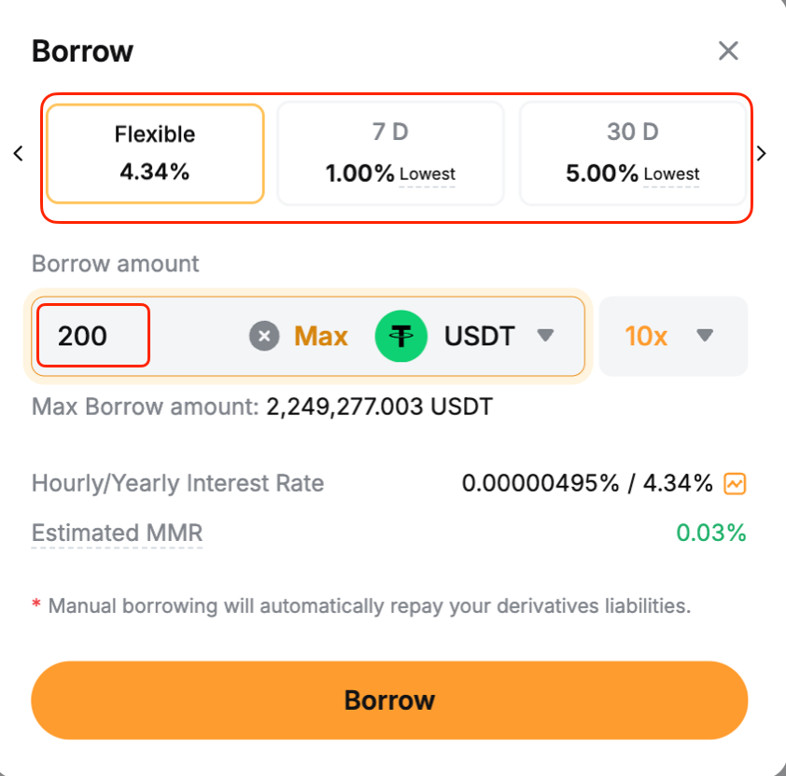Viewport: 786px width, 776px height.
Task: Click the Estimated MMR label
Action: click(117, 533)
